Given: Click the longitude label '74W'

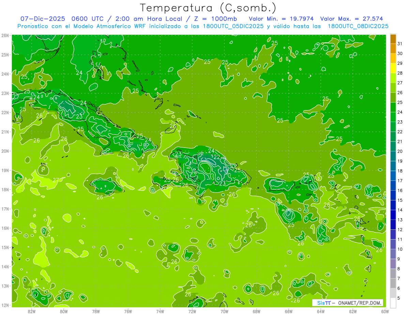Looking at the screenshot, I should pyautogui.click(x=160, y=311).
